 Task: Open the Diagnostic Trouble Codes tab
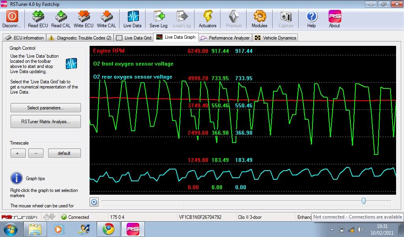(x=80, y=38)
